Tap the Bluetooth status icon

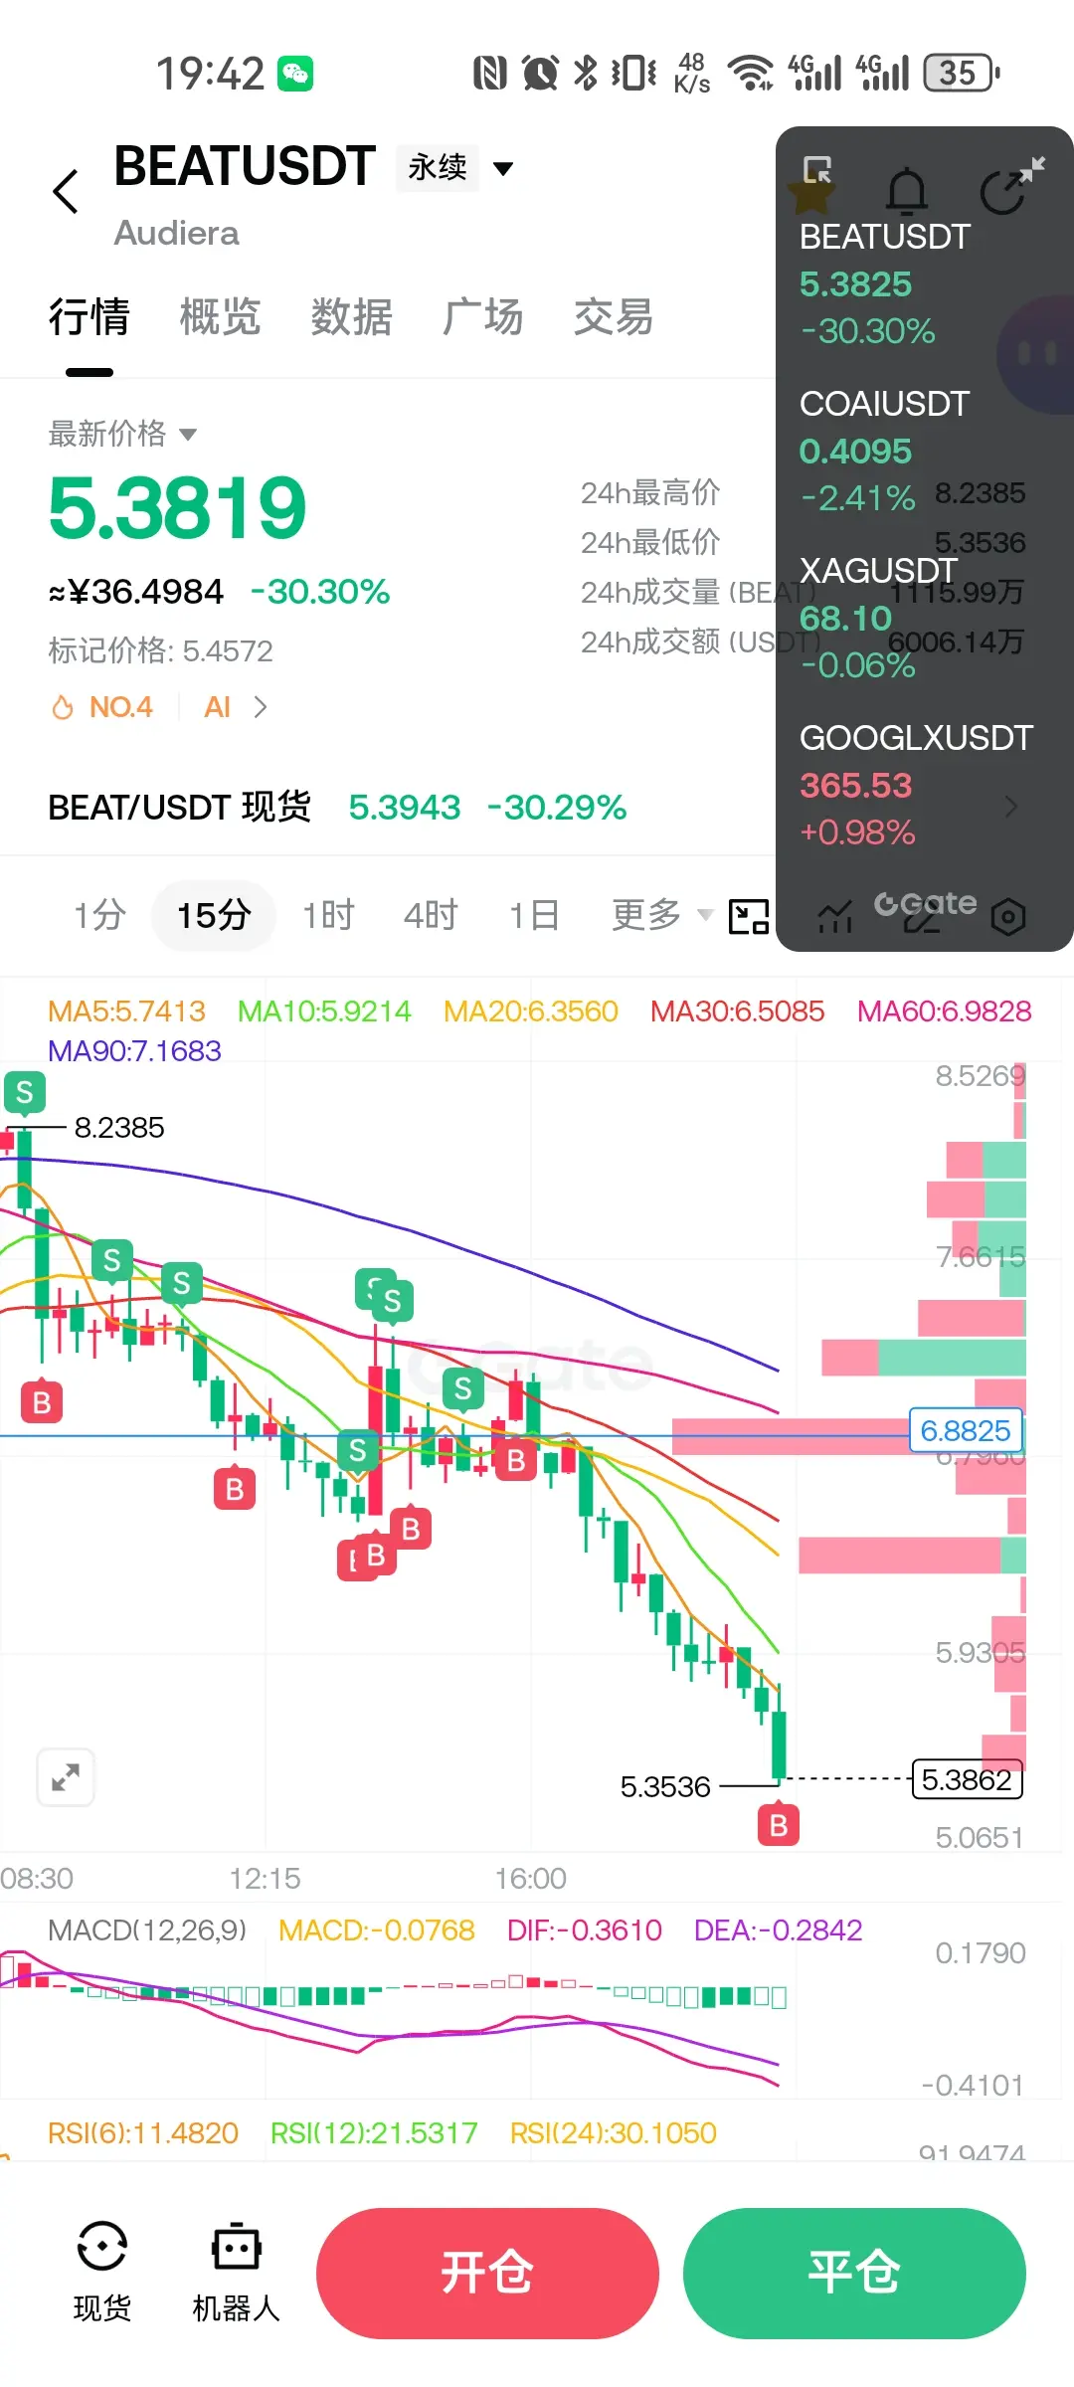586,73
